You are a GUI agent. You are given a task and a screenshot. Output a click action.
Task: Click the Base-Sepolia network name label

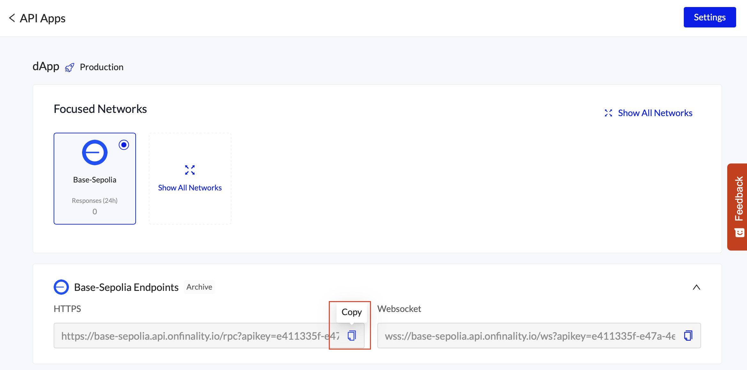coord(95,180)
